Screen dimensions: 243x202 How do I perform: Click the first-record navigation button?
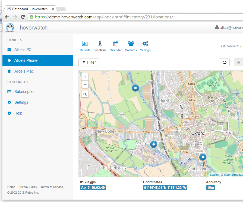[238, 62]
